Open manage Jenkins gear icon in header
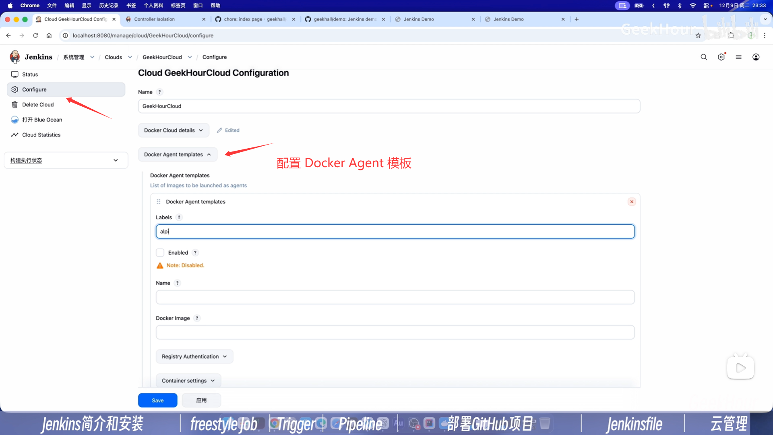The height and width of the screenshot is (435, 773). point(721,57)
